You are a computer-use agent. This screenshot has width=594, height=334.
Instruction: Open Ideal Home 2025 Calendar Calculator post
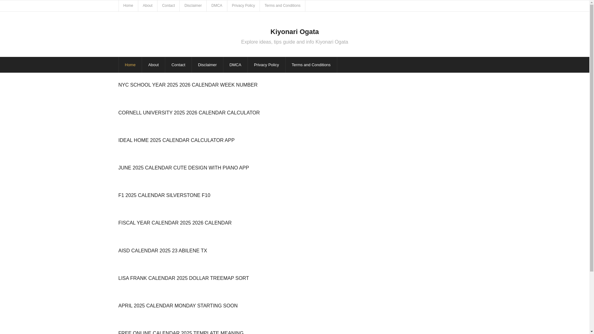(x=176, y=140)
